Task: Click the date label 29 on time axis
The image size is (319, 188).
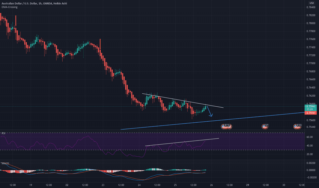Action: pyautogui.click(x=247, y=185)
